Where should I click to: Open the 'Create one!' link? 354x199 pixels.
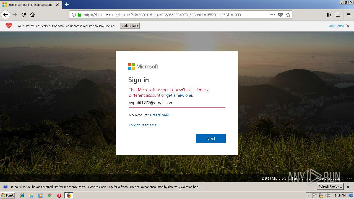point(159,115)
